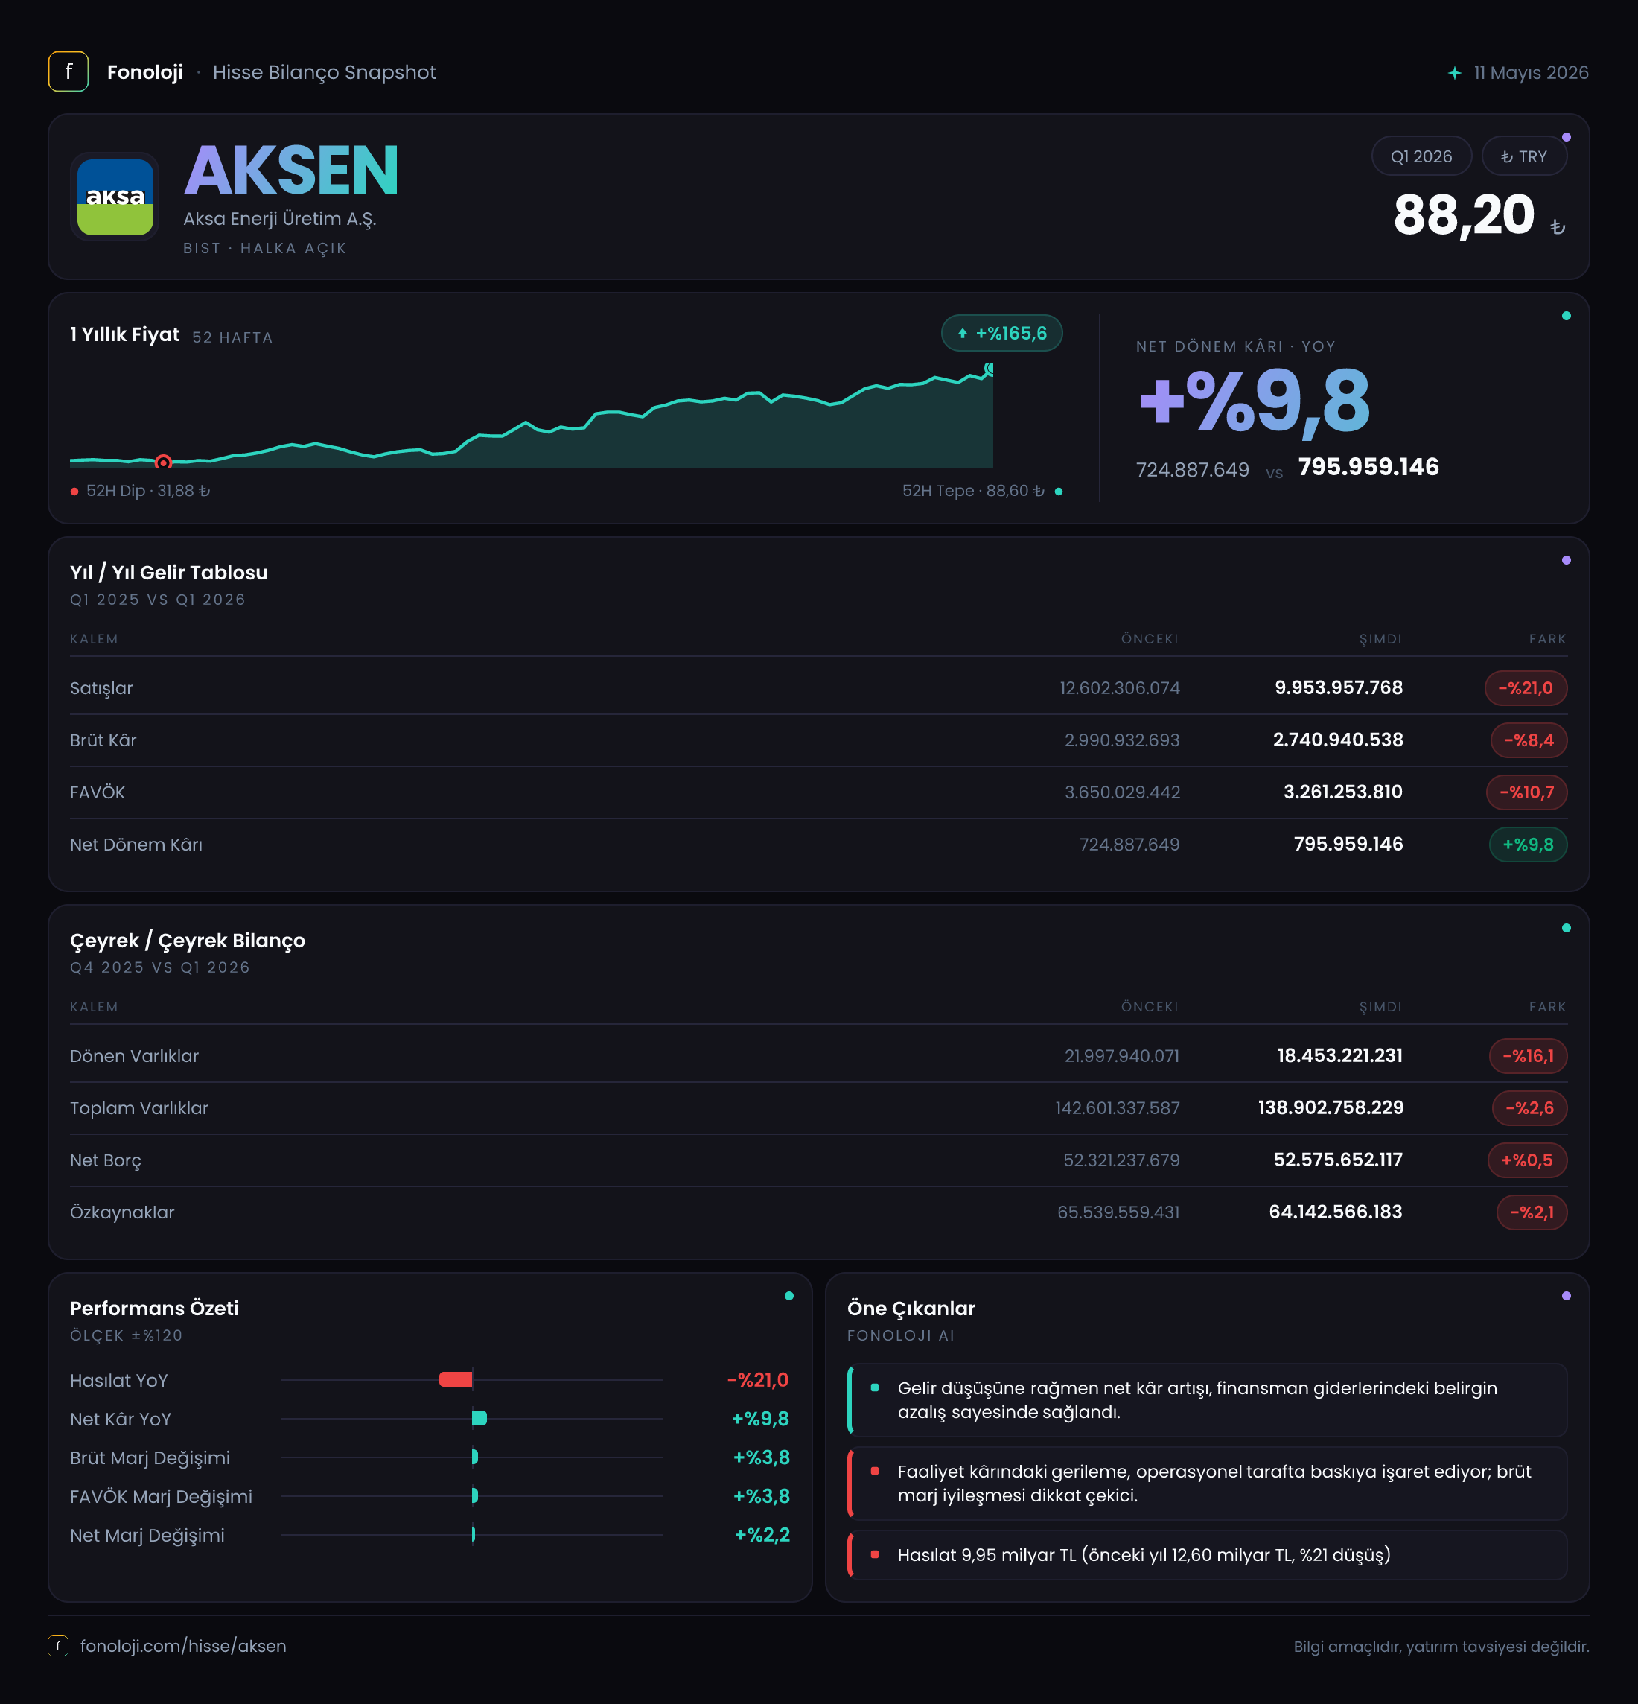Open the fonoloji.com/hisse/aksen link
The height and width of the screenshot is (1704, 1638).
(183, 1646)
